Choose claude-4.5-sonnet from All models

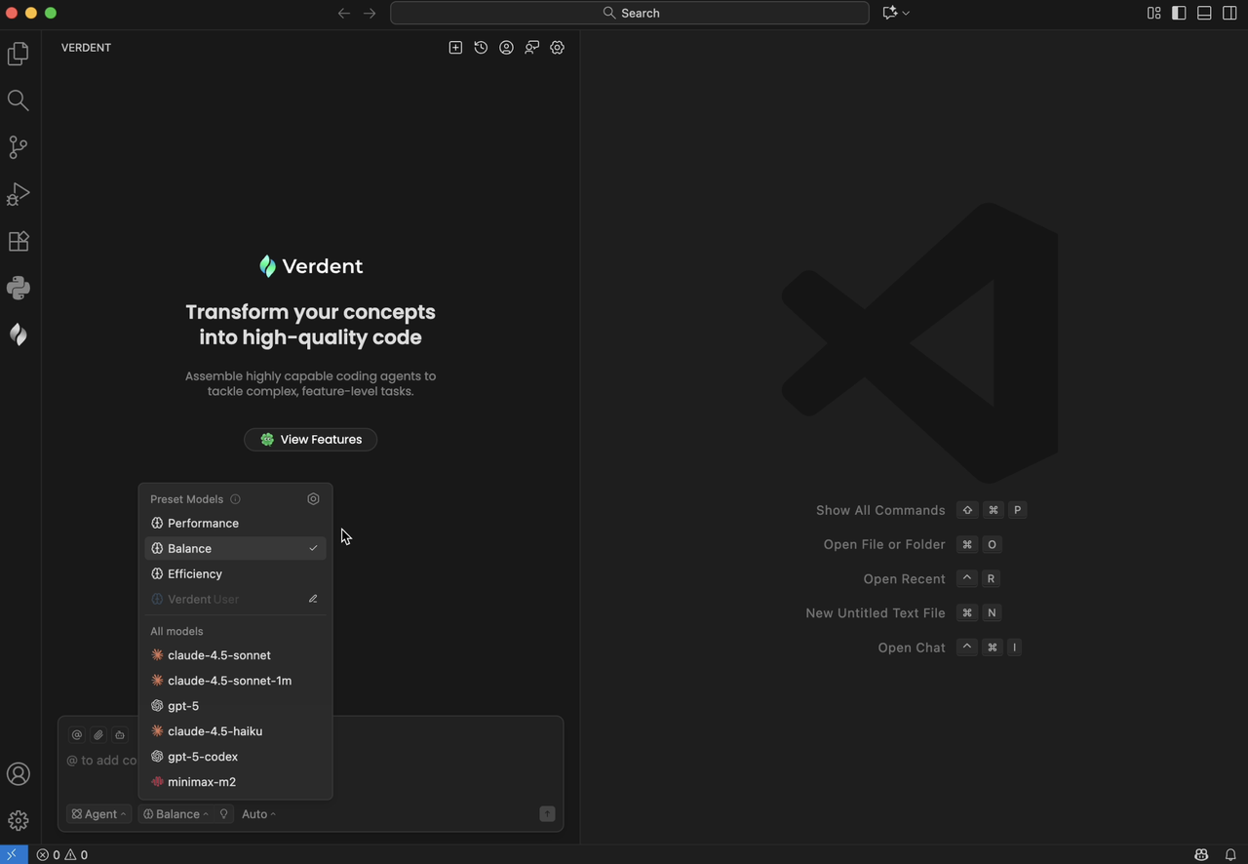(x=218, y=655)
